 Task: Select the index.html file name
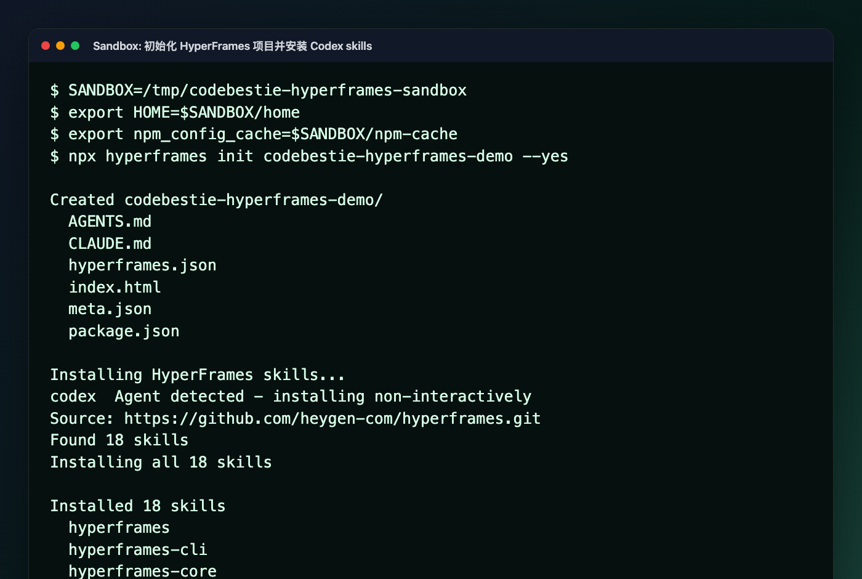(115, 288)
